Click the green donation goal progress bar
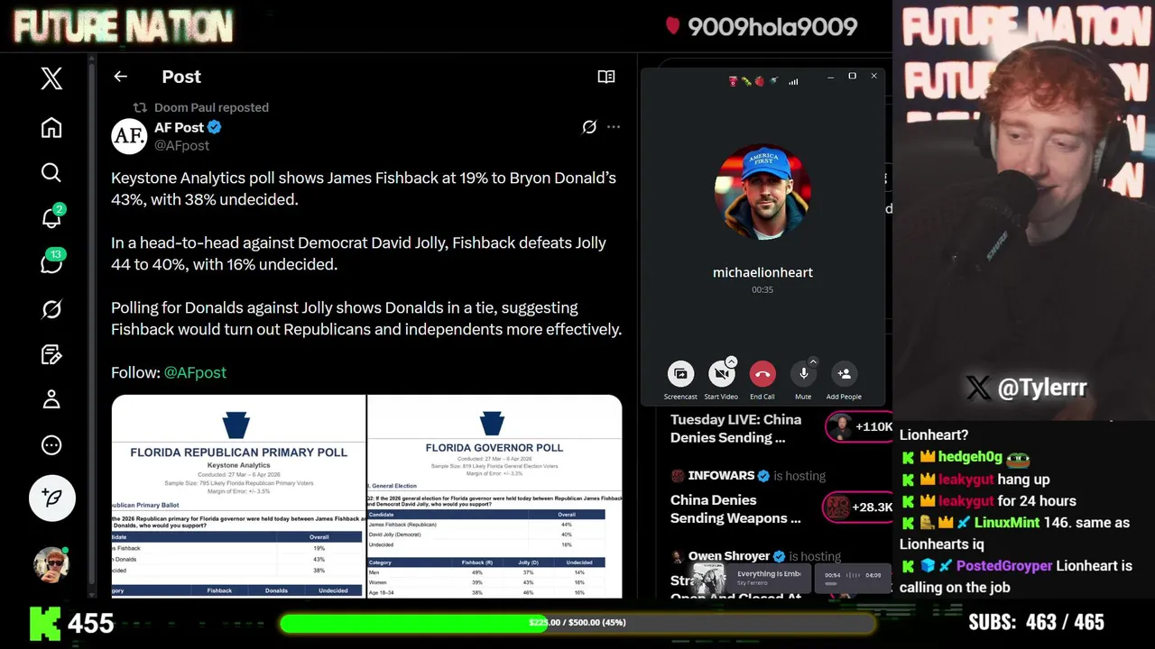 (x=577, y=623)
